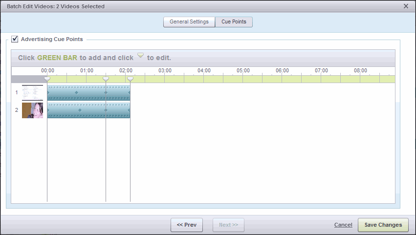Image resolution: width=416 pixels, height=235 pixels.
Task: Add a cue point on green bar at 06:00
Action: [282, 79]
